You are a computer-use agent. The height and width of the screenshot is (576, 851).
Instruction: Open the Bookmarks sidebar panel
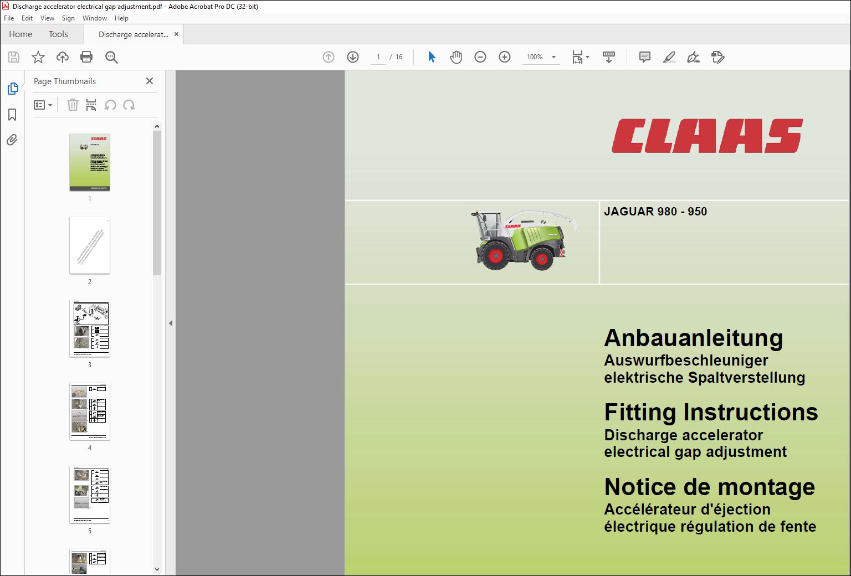[12, 115]
